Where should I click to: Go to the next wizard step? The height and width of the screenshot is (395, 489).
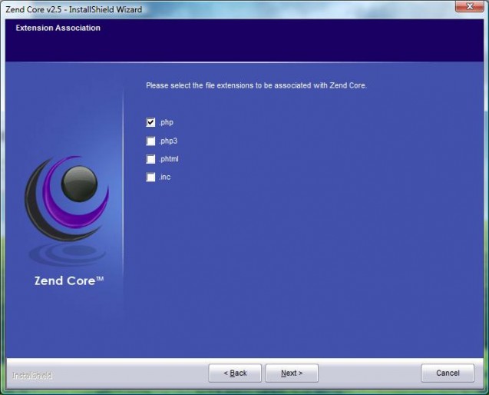tap(292, 373)
